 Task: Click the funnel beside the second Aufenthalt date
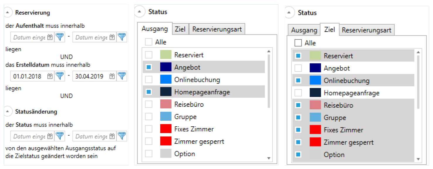pyautogui.click(x=122, y=37)
